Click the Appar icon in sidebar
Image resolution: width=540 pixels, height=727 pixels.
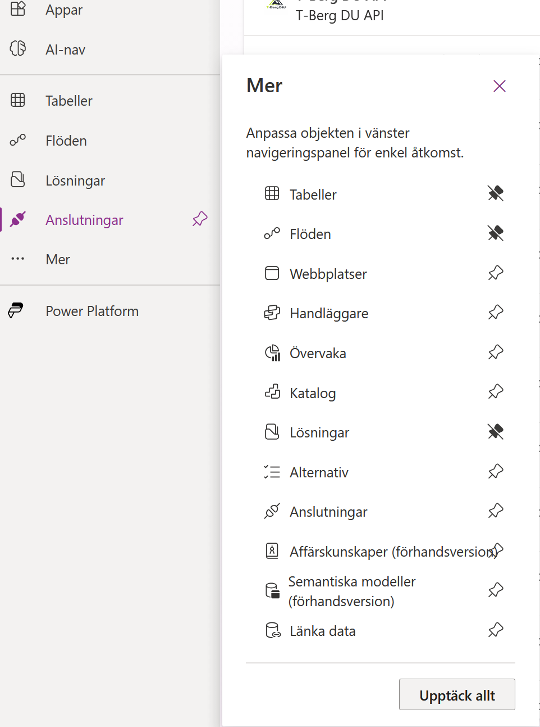(18, 8)
